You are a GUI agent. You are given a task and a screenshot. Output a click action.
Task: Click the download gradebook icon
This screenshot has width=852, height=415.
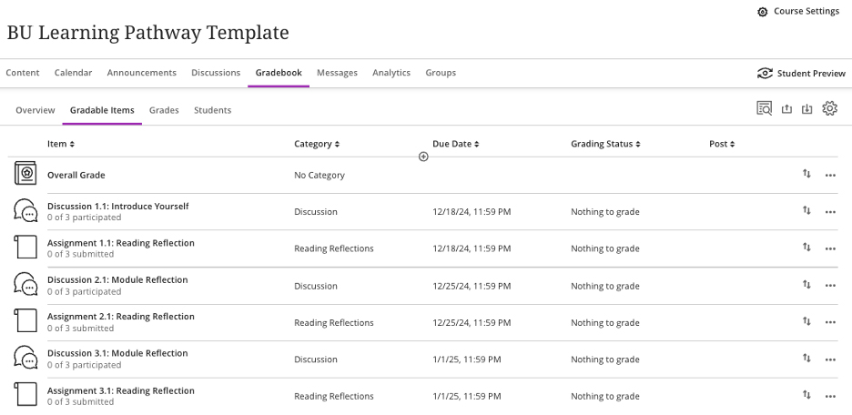[807, 109]
